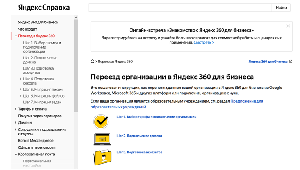Select Шаг 1. Выбор тарифа in sidebar
This screenshot has width=300, height=170.
point(42,47)
